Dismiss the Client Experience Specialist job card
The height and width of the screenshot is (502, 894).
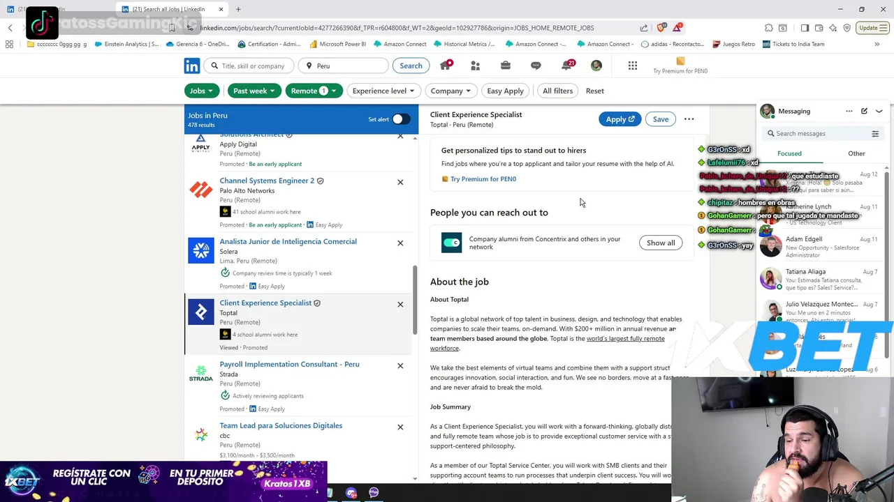coord(400,304)
